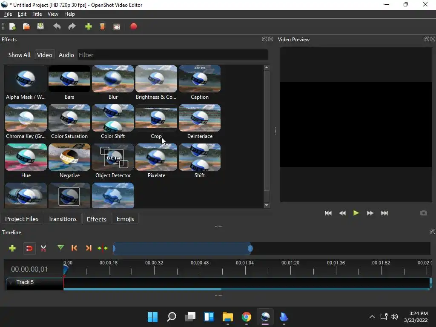Viewport: 436px width, 327px height.
Task: Open the Edit menu
Action: pyautogui.click(x=22, y=14)
